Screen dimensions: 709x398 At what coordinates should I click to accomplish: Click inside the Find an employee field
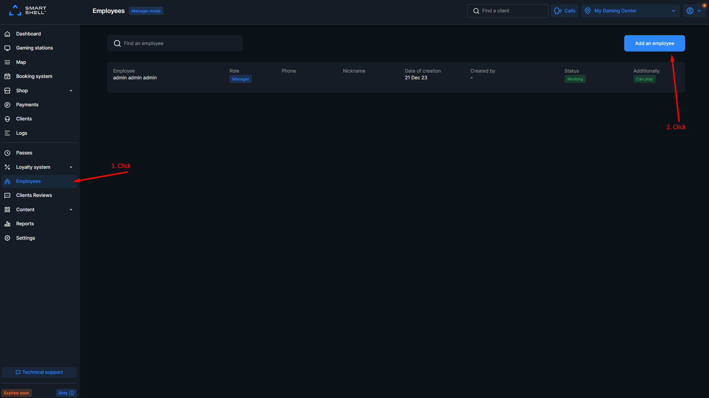click(x=175, y=43)
